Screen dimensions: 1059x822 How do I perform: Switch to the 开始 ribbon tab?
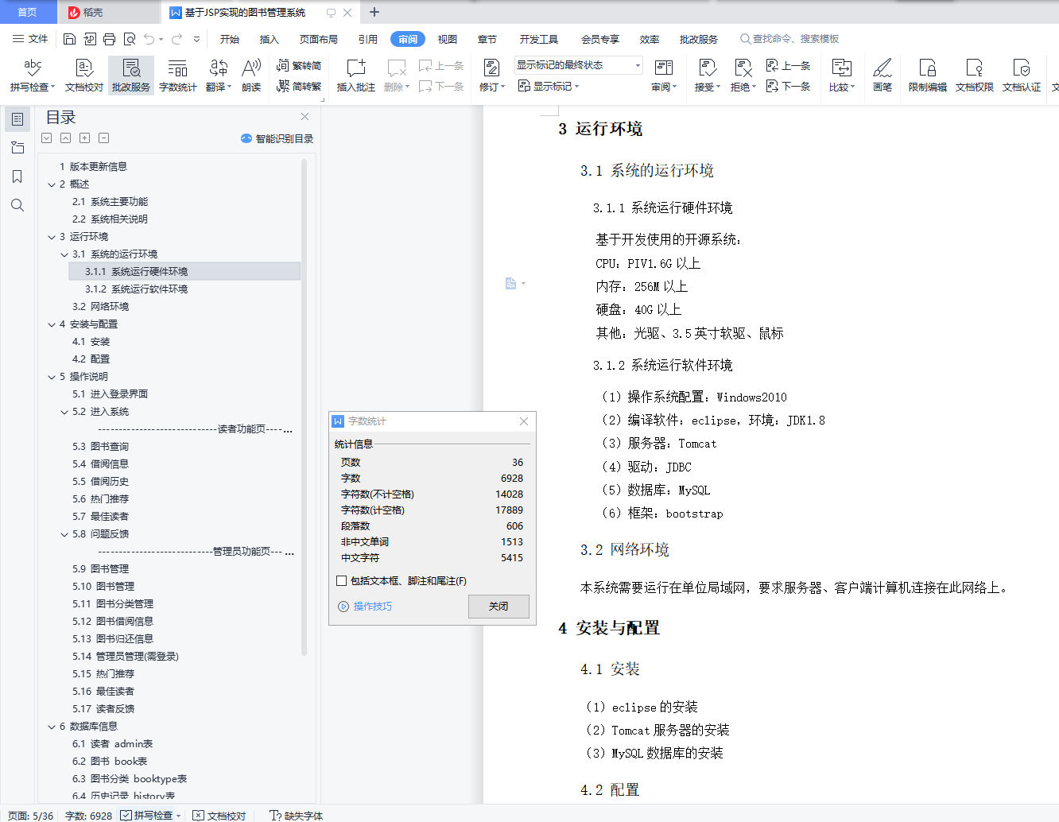[230, 39]
